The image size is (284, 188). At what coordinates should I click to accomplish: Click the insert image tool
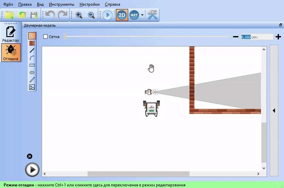pos(32,87)
